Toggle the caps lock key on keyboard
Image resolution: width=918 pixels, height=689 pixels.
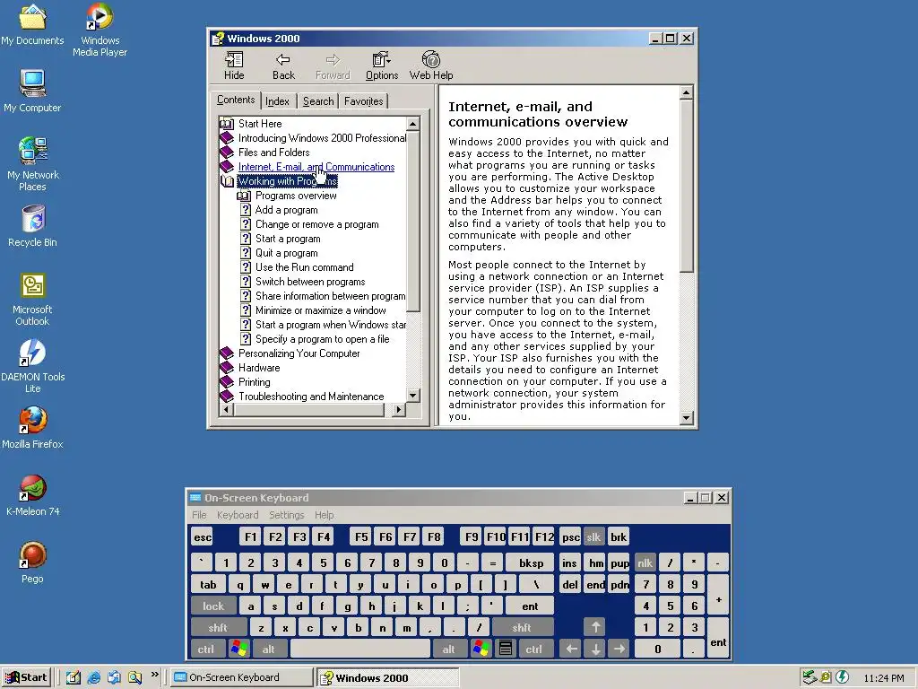[x=213, y=606]
